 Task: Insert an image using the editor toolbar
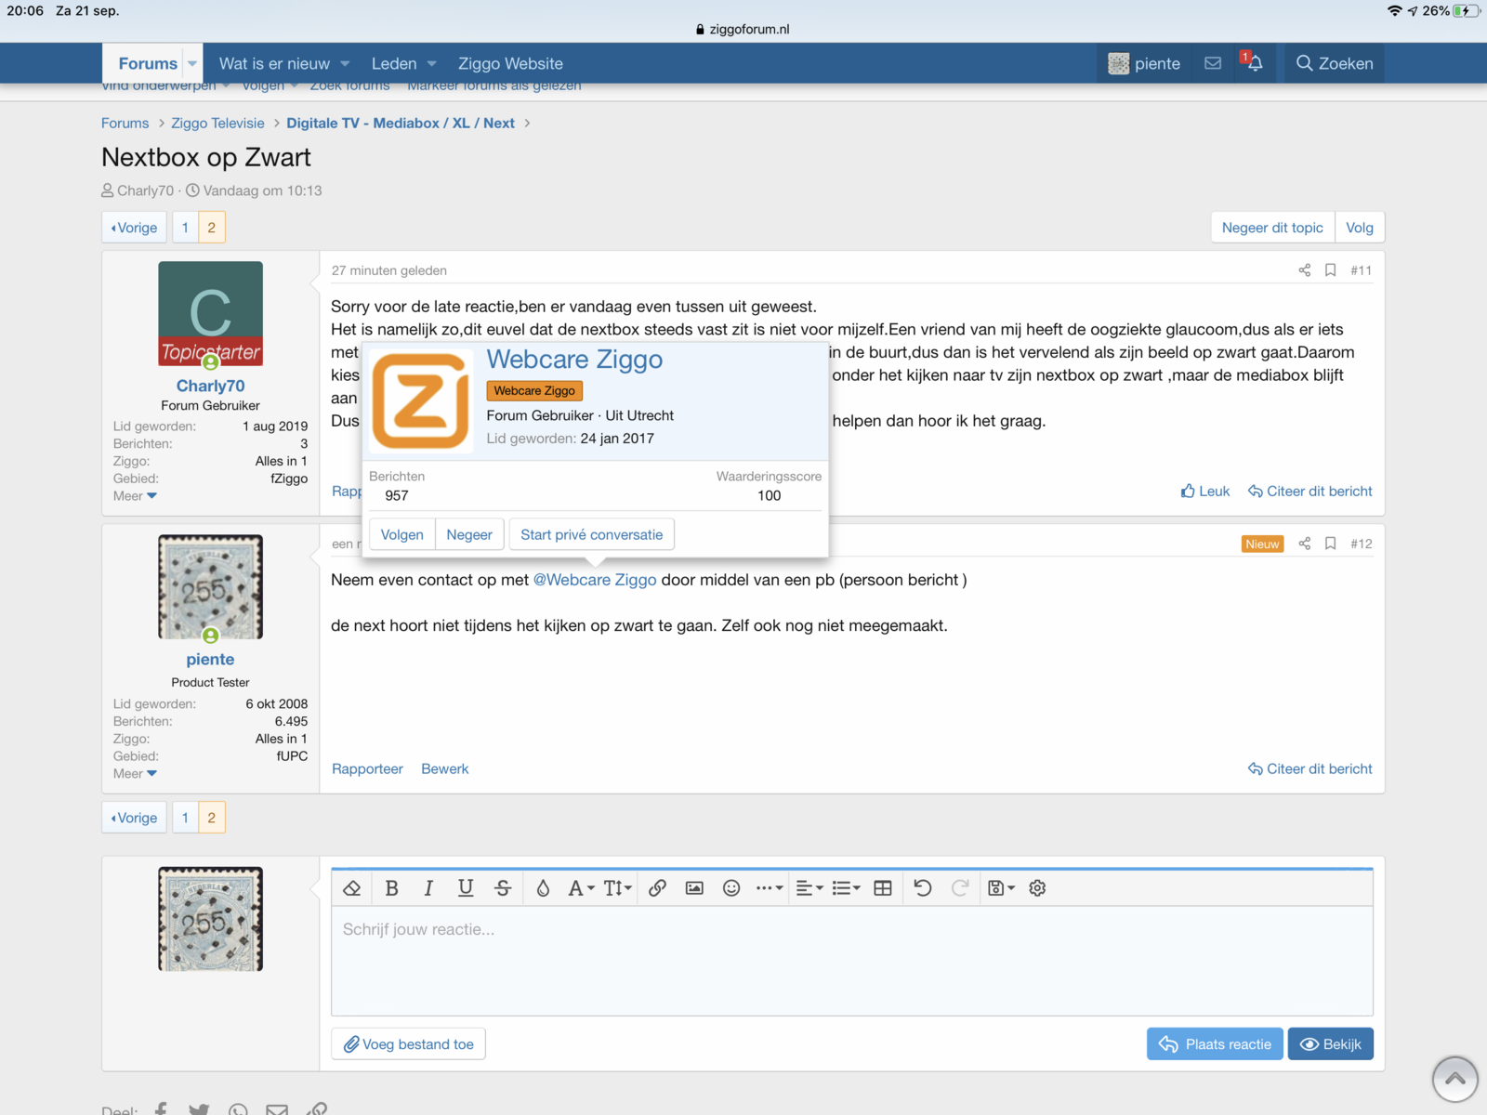tap(694, 888)
